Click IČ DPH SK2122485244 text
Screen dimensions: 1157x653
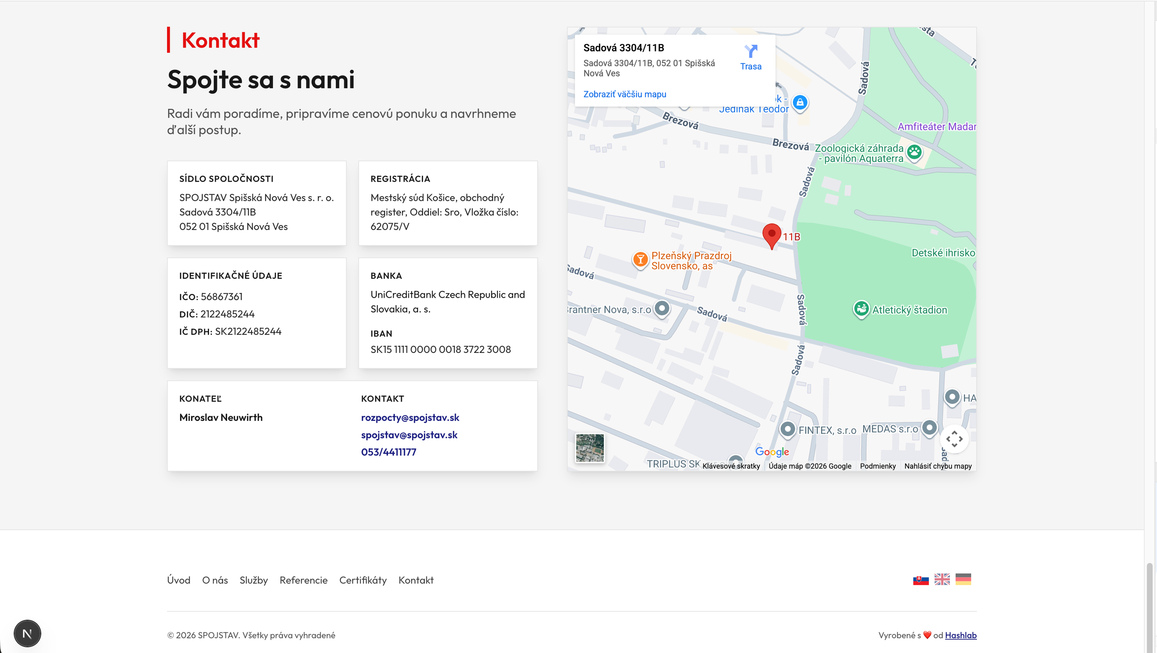pyautogui.click(x=230, y=331)
